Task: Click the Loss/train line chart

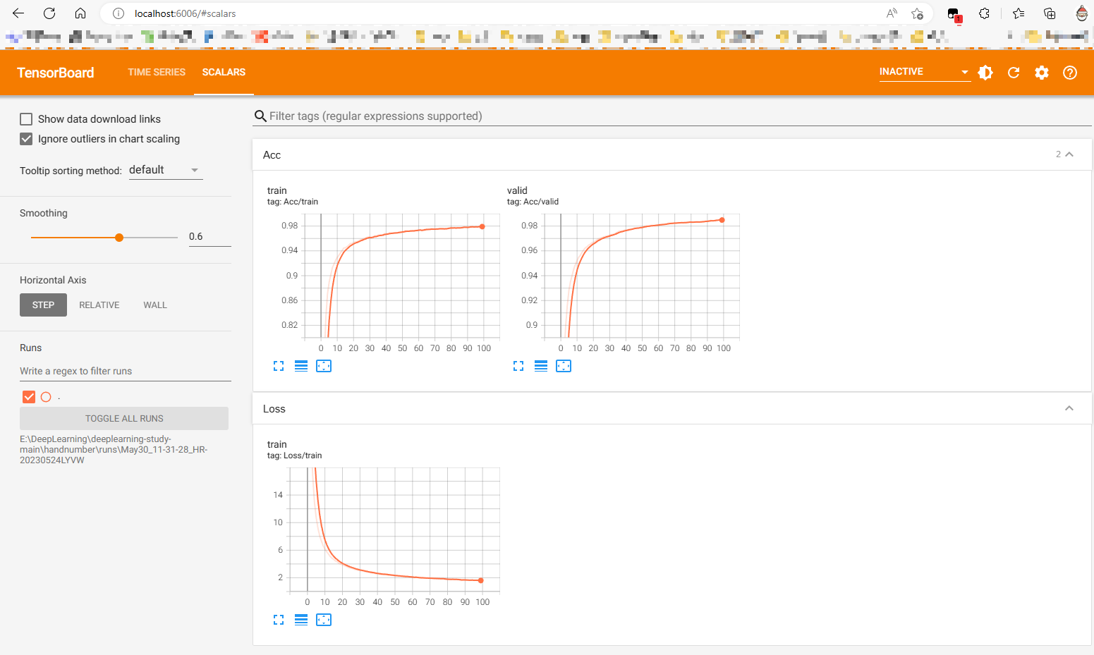Action: [395, 529]
